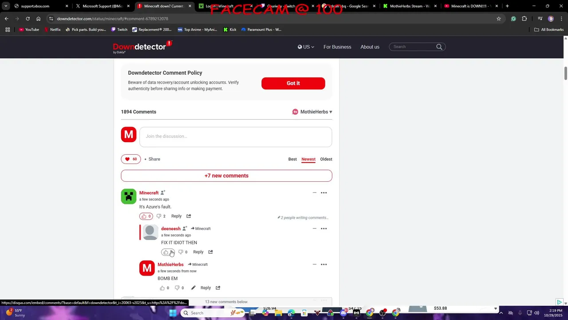This screenshot has width=568, height=320.
Task: Reply to the Minecraft comment
Action: [176, 216]
